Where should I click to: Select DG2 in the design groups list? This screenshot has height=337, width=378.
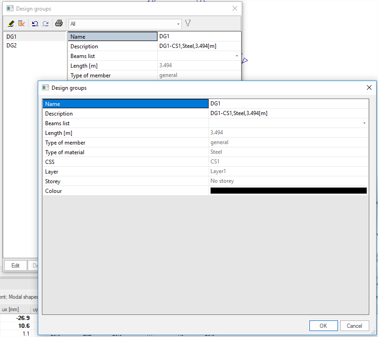[12, 46]
